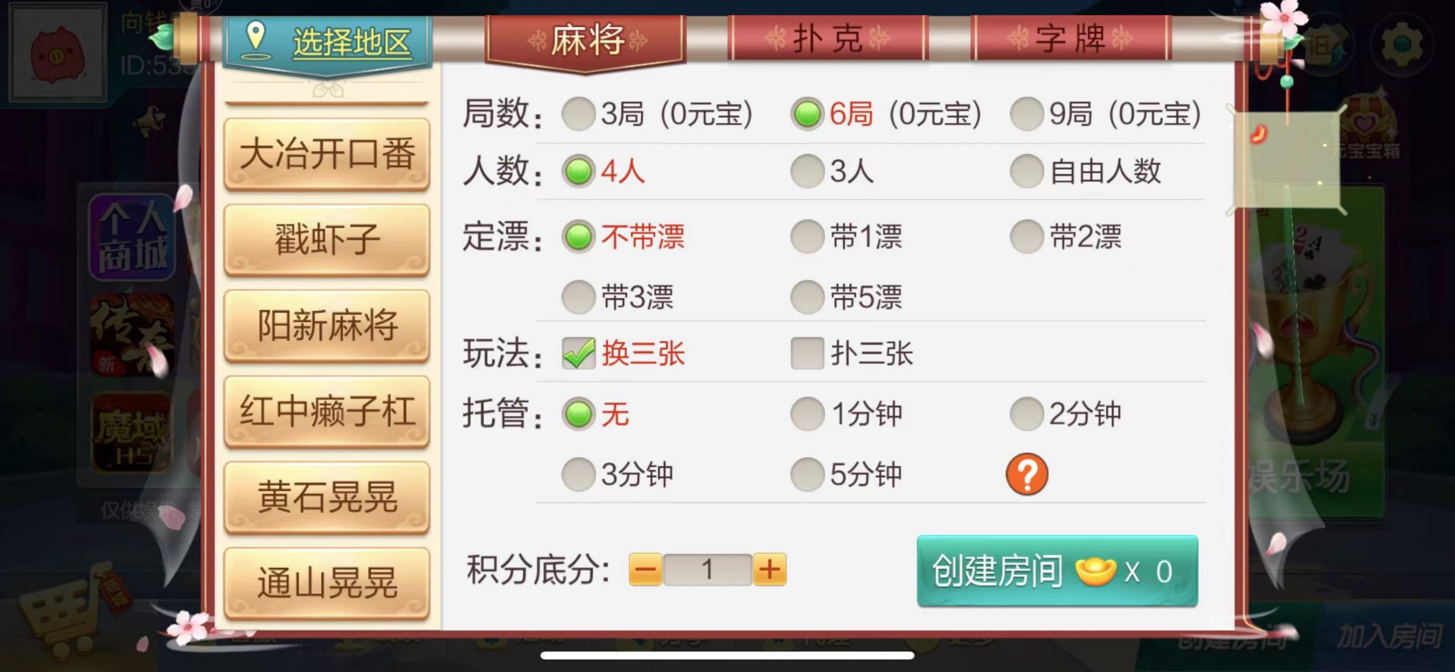The image size is (1455, 672).
Task: Switch to the 字牌 tab
Action: (x=1071, y=39)
